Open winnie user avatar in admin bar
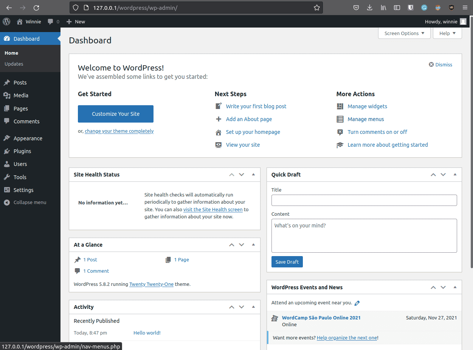The image size is (473, 350). click(463, 21)
